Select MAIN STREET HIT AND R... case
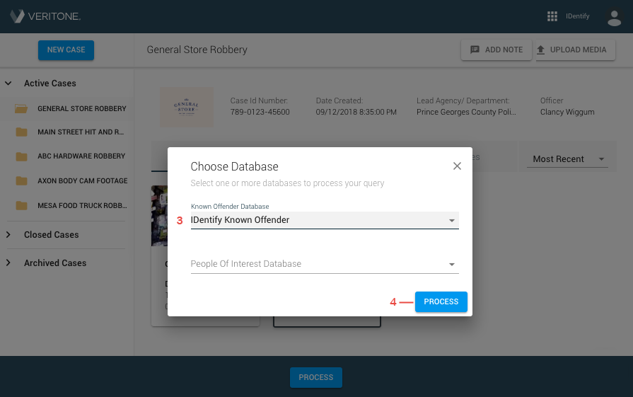Viewport: 633px width, 397px height. point(81,132)
